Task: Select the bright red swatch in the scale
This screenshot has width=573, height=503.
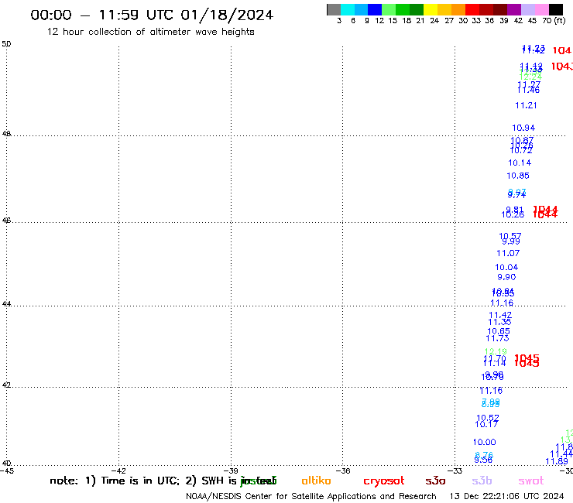Action: click(x=472, y=9)
